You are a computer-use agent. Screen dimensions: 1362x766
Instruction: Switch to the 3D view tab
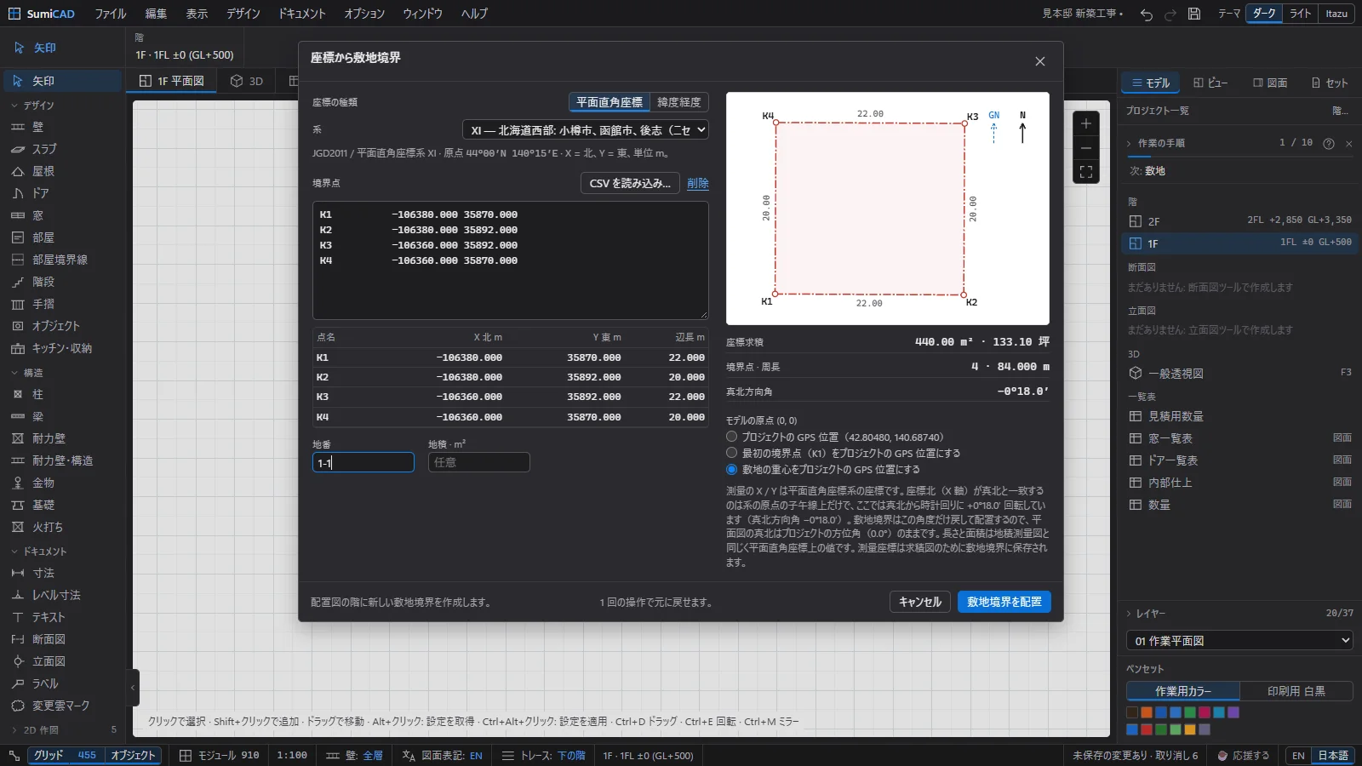pos(247,81)
